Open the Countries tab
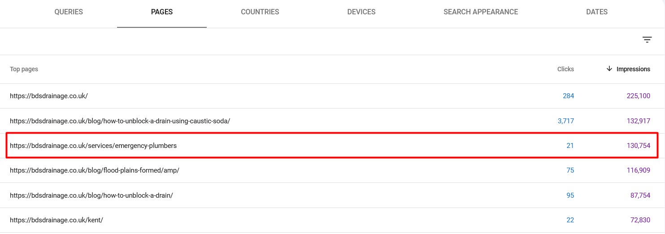The image size is (665, 234). click(x=260, y=12)
